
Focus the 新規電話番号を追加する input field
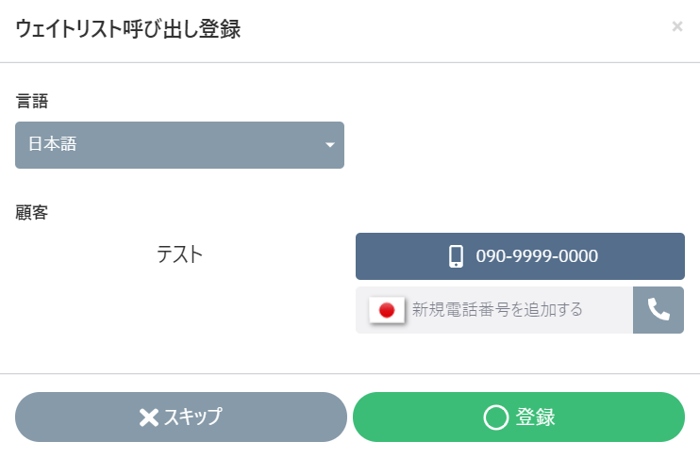(x=517, y=309)
